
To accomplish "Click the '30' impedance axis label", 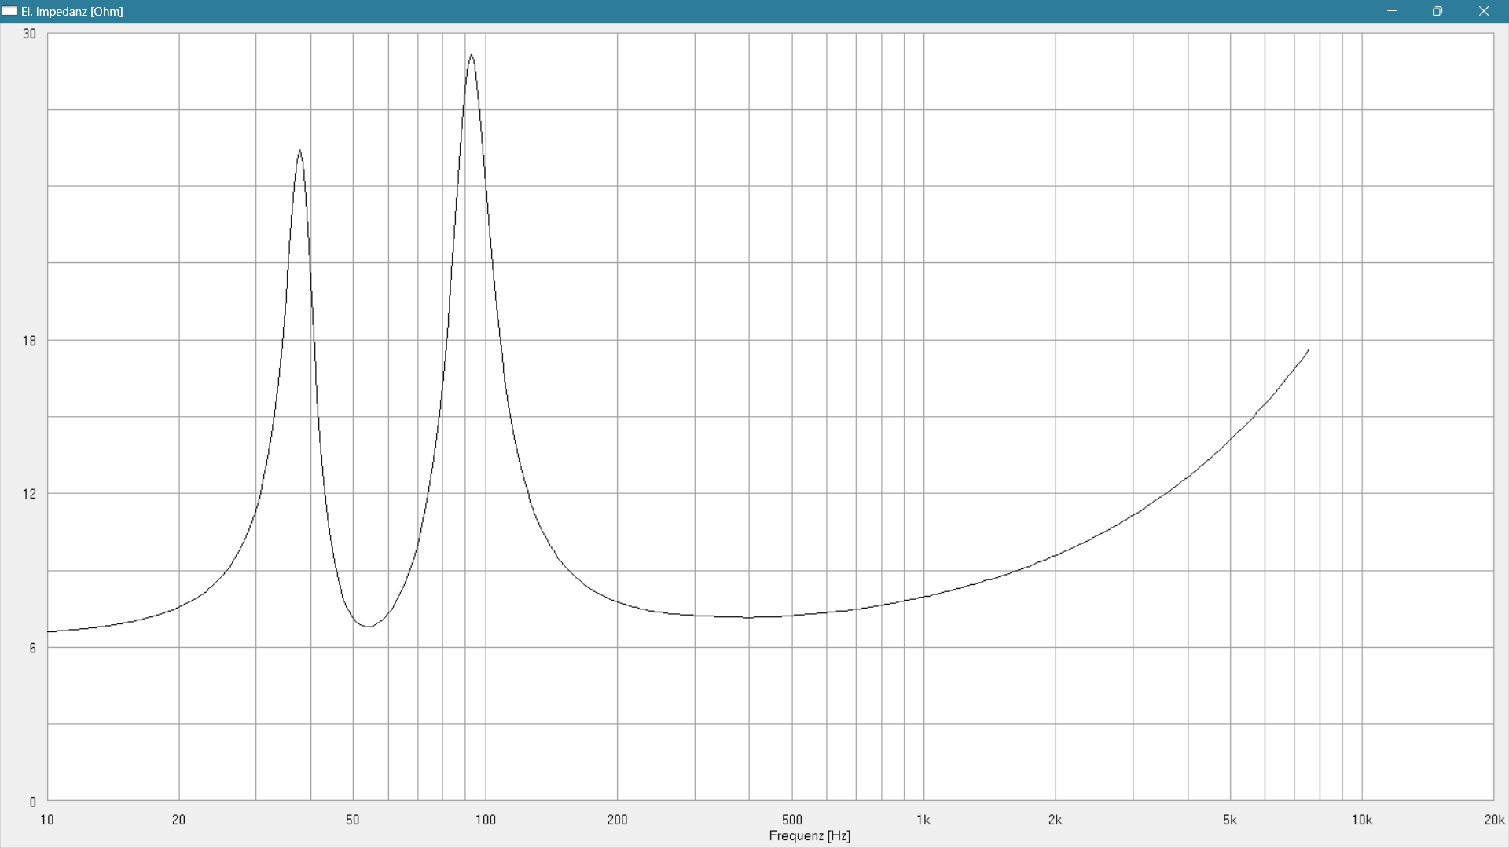I will 29,34.
